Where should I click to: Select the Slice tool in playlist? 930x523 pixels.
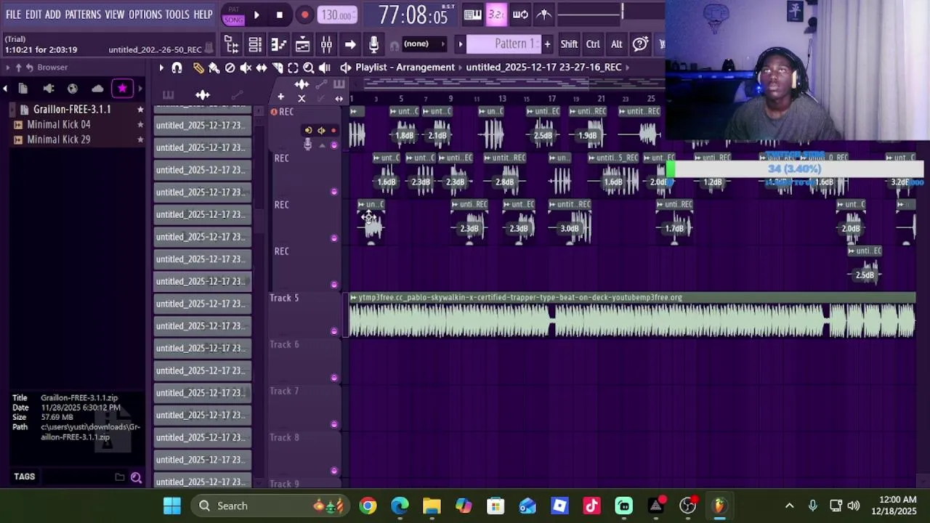278,68
